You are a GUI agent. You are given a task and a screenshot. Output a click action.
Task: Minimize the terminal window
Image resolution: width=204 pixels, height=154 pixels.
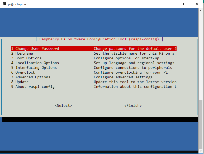(173, 4)
